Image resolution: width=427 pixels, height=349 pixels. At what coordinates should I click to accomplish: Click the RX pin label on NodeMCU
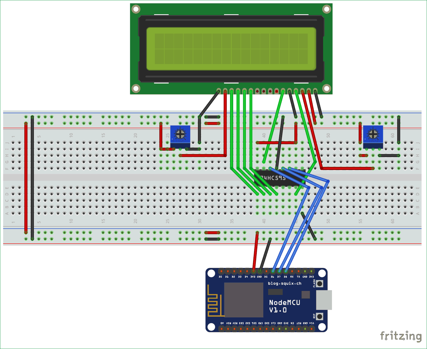pyautogui.click(x=292, y=277)
